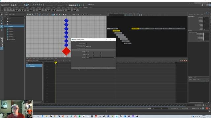Select the bottom-most grey node in Hypergraph hierarchy
This screenshot has width=211, height=118.
tap(128, 43)
